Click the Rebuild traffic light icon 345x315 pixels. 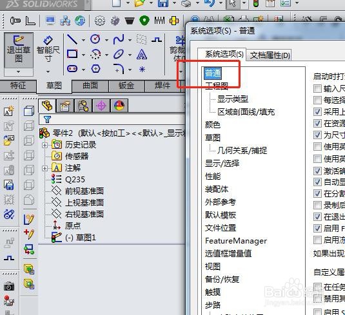click(x=256, y=3)
